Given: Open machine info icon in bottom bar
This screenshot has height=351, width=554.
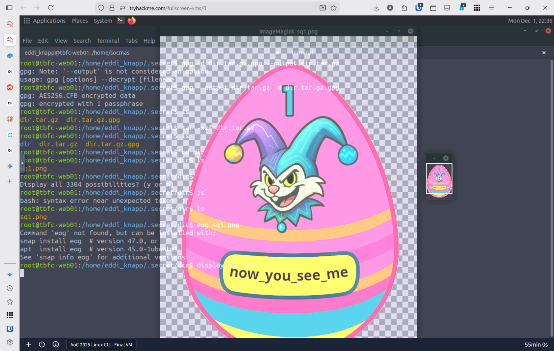Looking at the screenshot, I should 56,344.
